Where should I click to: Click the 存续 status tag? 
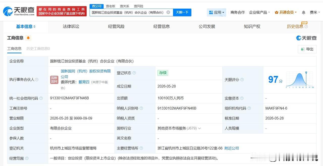click(x=163, y=73)
